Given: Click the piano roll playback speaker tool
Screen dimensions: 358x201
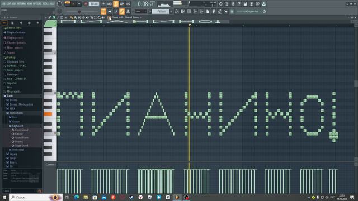Looking at the screenshot, I should click(x=103, y=17).
